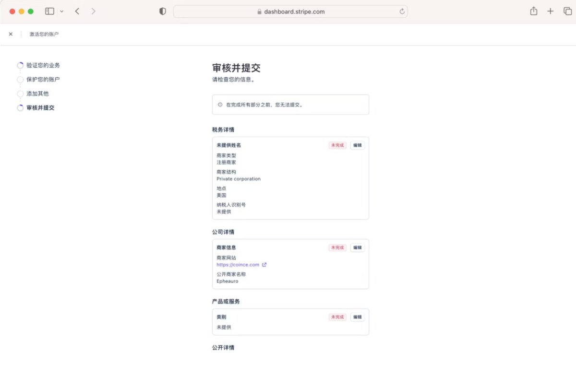Edit the 类别 product or service card
576x375 pixels.
pos(357,317)
